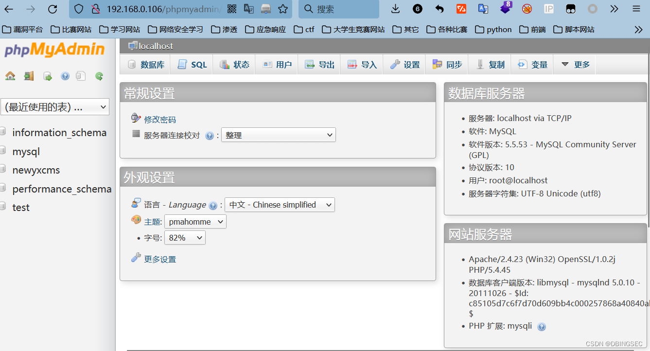Viewport: 650px width, 351px height.
Task: Click the QR code icon in address bar
Action: click(x=232, y=9)
